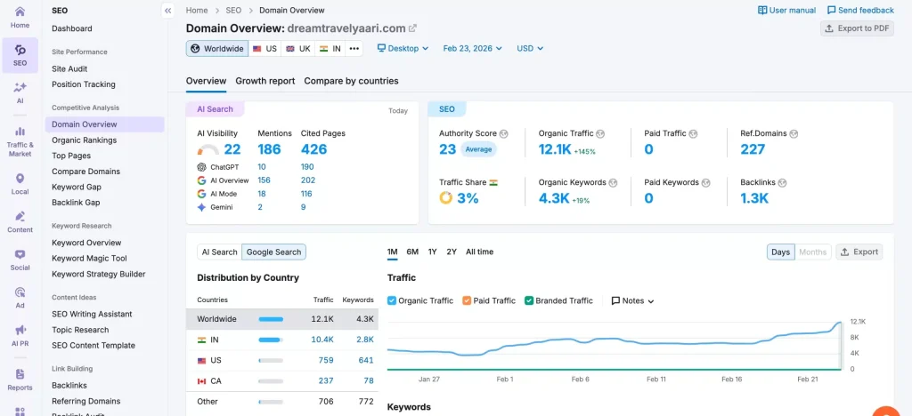Click the 12.1K organic traffic value

click(x=554, y=149)
